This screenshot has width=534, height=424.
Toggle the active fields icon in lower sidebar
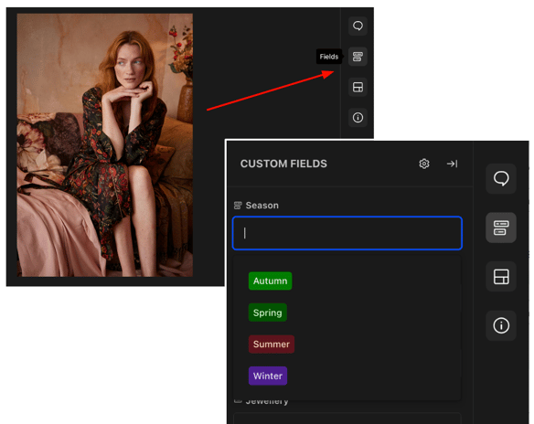(501, 228)
